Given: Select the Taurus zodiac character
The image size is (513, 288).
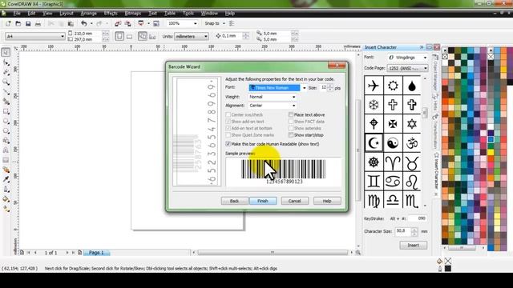Looking at the screenshot, I should point(412,162).
